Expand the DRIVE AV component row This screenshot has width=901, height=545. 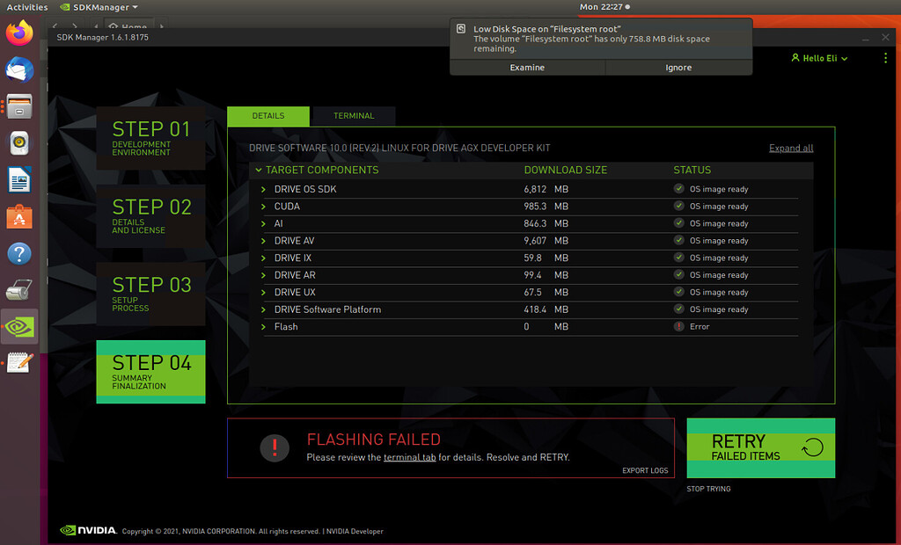[261, 240]
